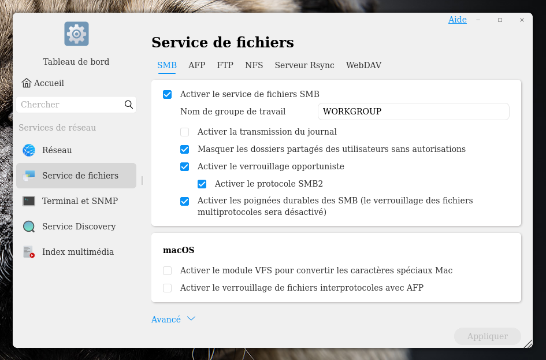
Task: Uncheck Activer le protocole SMB2
Action: (x=202, y=184)
